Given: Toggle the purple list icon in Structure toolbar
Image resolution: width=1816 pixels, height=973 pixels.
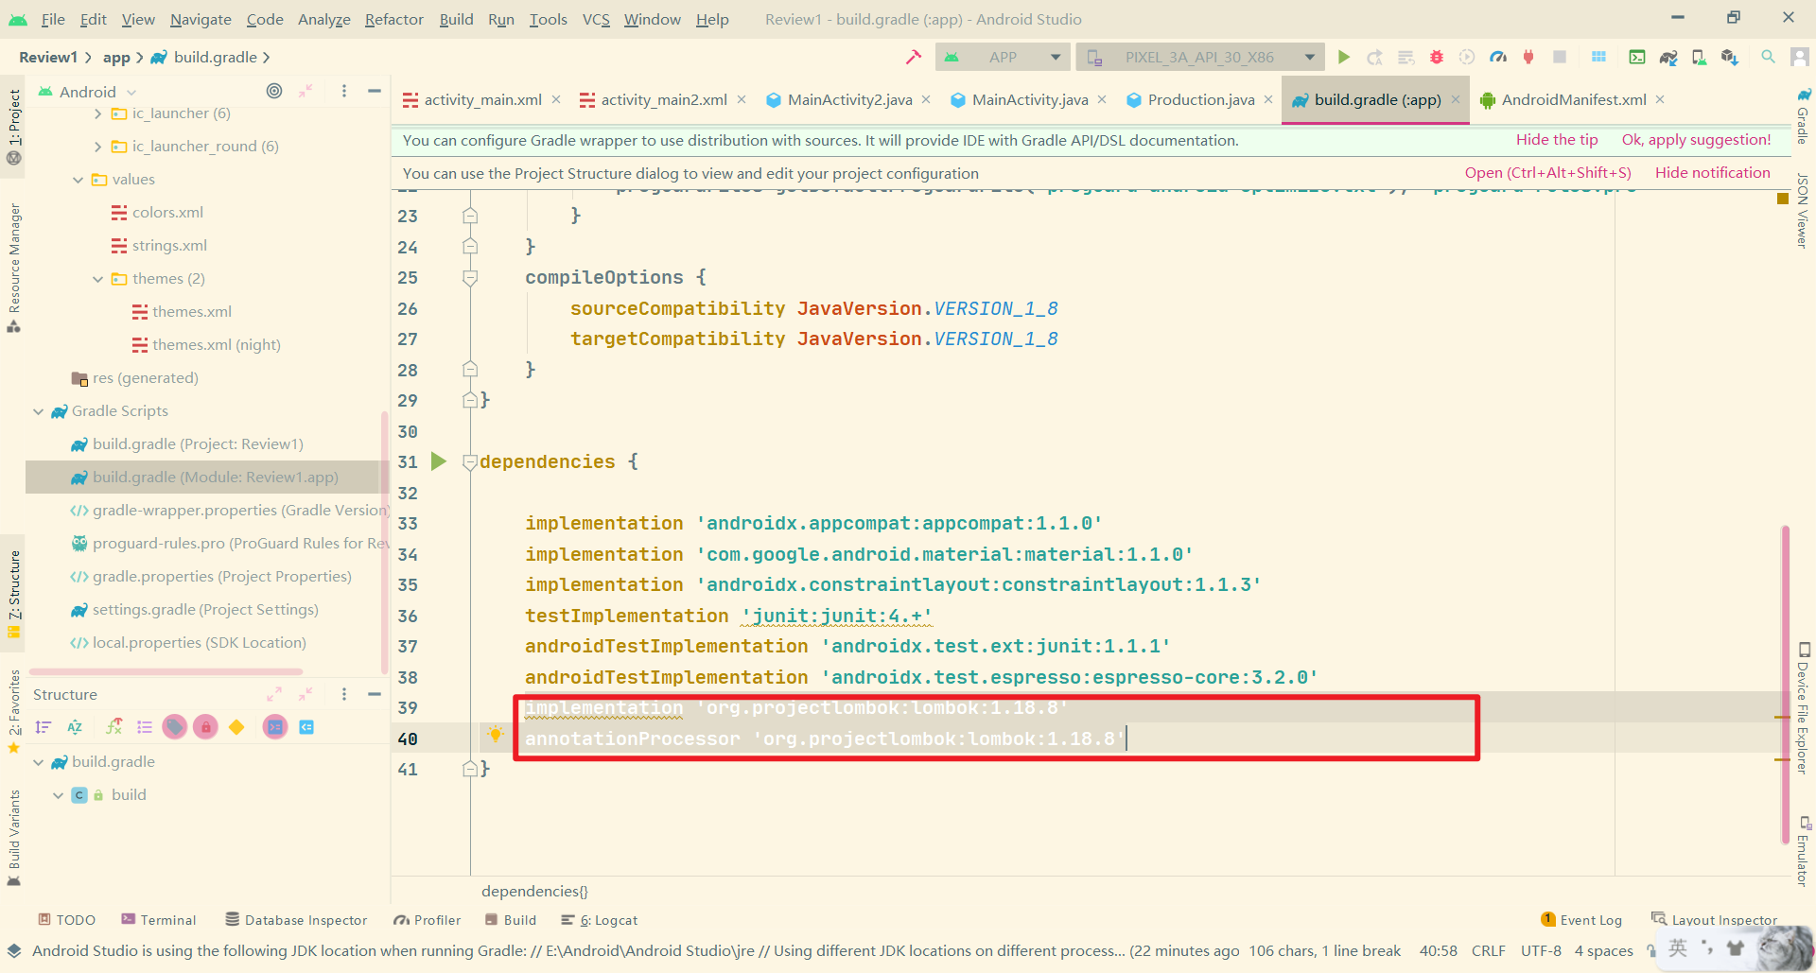Looking at the screenshot, I should [145, 727].
